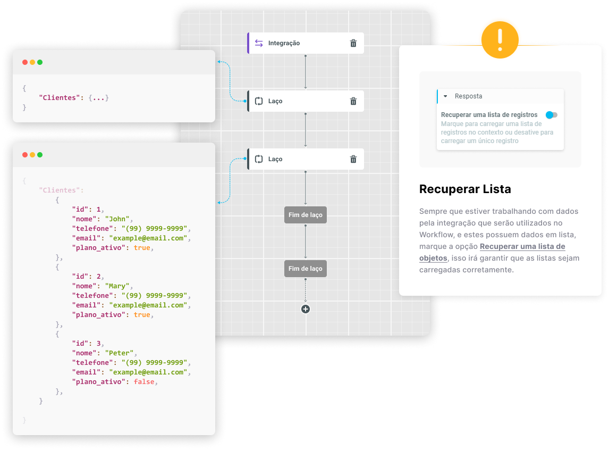Expand the collapsed {...} Clientes object
This screenshot has height=450, width=609.
pos(100,98)
